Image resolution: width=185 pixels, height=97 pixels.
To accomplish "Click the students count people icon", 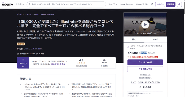I will pyautogui.click(x=104, y=60).
